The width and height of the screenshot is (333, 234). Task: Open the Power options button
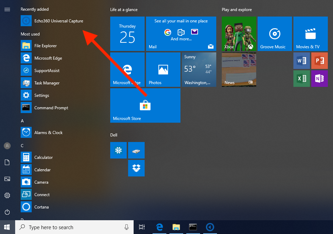point(7,212)
